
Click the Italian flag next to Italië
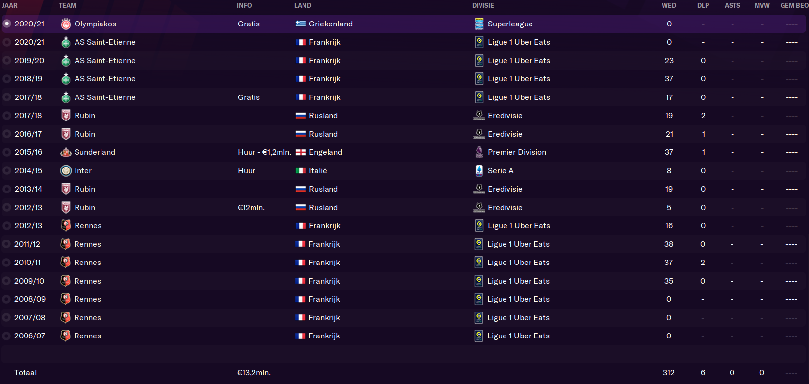tap(301, 170)
